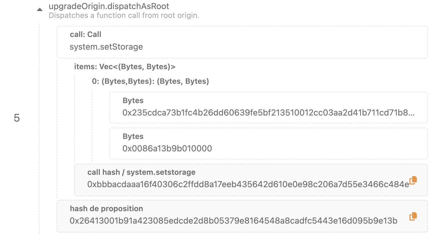This screenshot has width=435, height=236.
Task: Copy the system.setstorage call hash
Action: click(413, 180)
